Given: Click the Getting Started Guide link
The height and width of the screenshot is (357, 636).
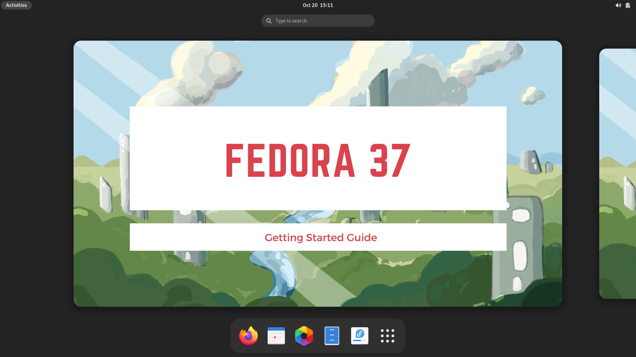Looking at the screenshot, I should click(x=321, y=237).
